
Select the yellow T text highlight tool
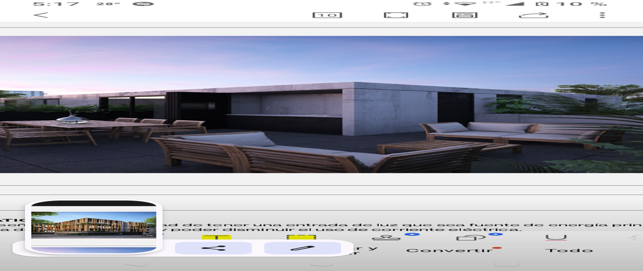coord(216,237)
